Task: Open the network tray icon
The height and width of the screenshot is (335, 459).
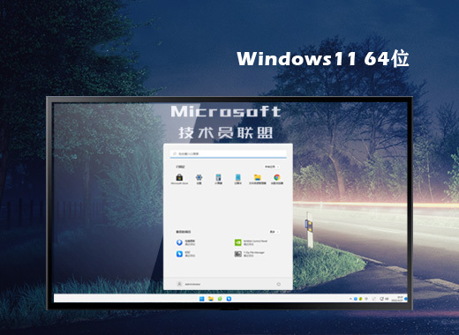Action: pos(382,299)
